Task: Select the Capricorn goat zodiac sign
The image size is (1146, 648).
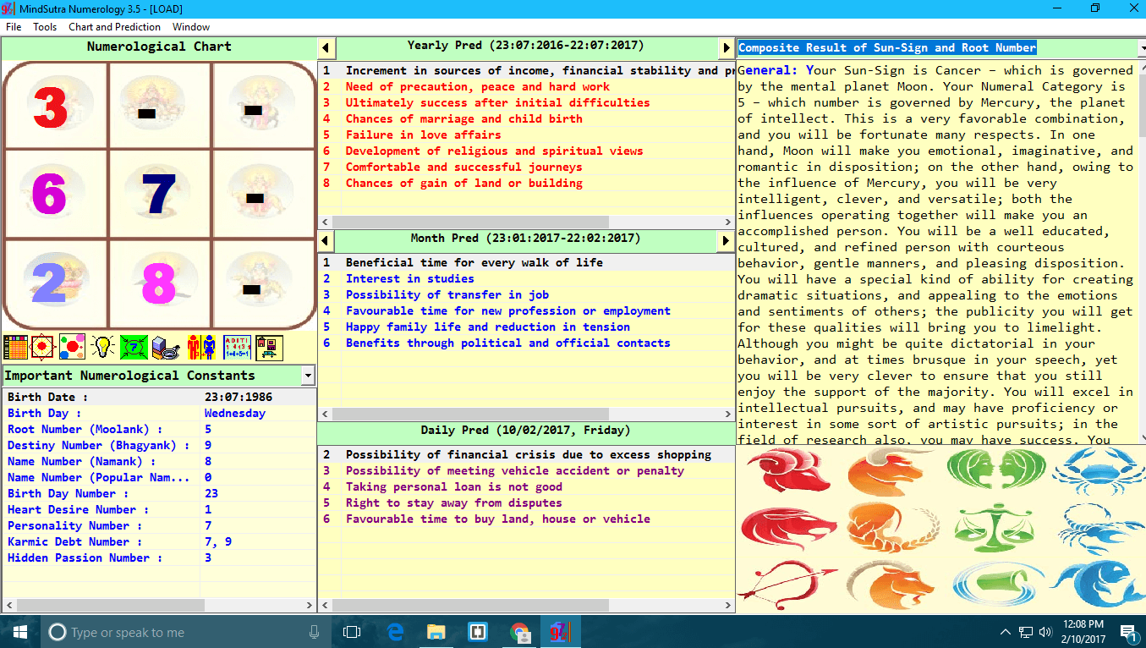Action: coord(890,584)
